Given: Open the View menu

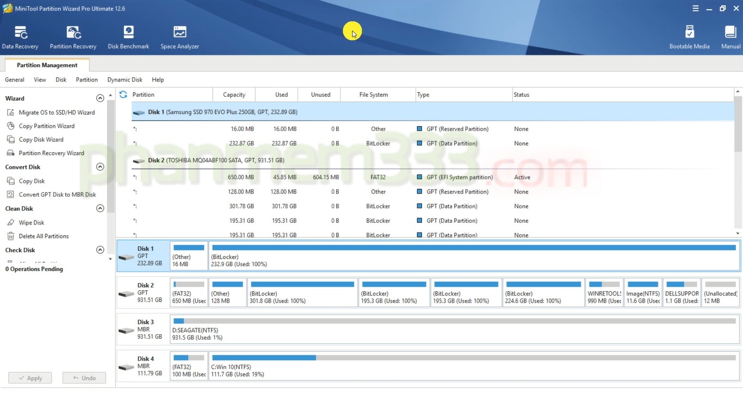Looking at the screenshot, I should 40,80.
